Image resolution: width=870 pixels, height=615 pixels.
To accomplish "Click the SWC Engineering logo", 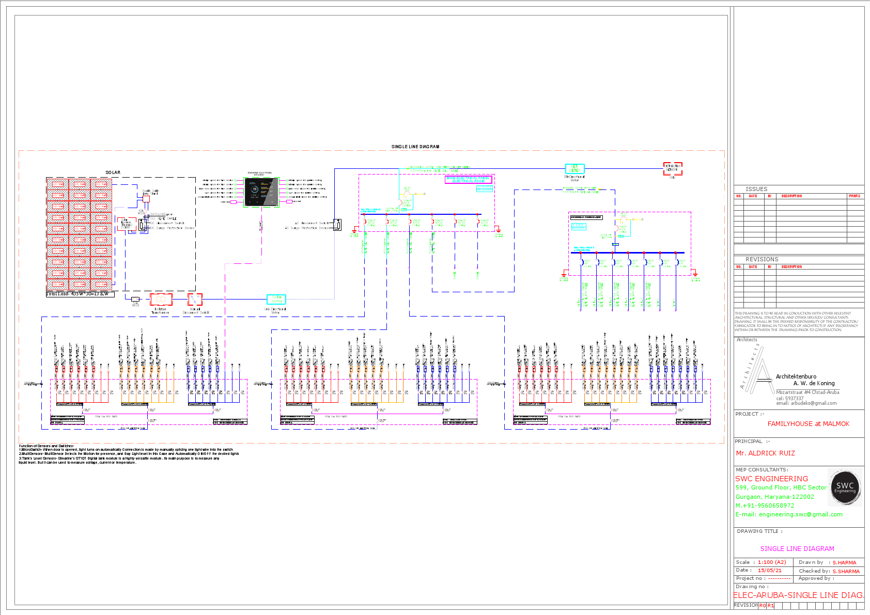I will point(846,487).
